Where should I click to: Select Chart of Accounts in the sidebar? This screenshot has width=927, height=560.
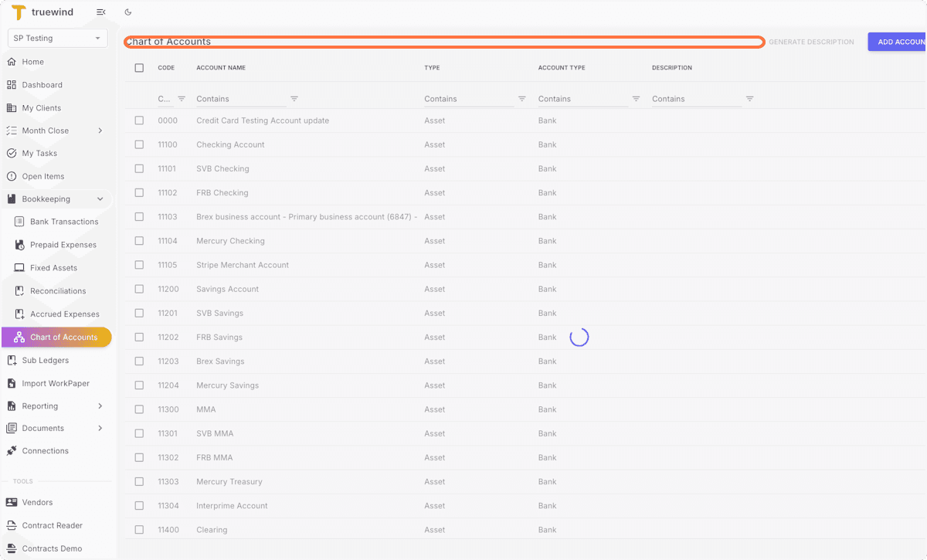pyautogui.click(x=56, y=337)
